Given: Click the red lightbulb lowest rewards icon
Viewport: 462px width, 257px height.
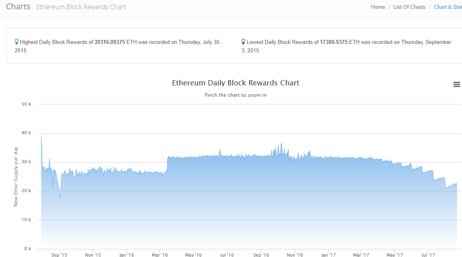Looking at the screenshot, I should click(243, 42).
